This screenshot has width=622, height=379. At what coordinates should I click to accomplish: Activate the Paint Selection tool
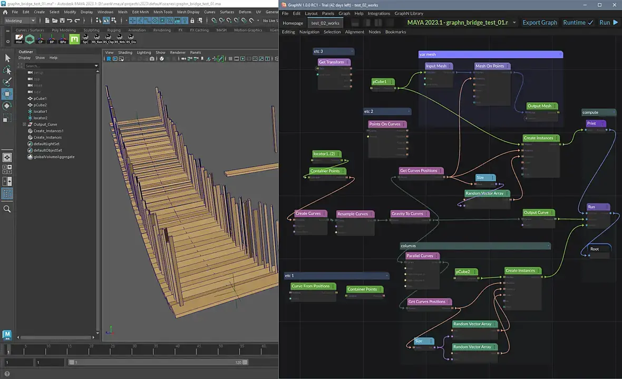click(7, 82)
